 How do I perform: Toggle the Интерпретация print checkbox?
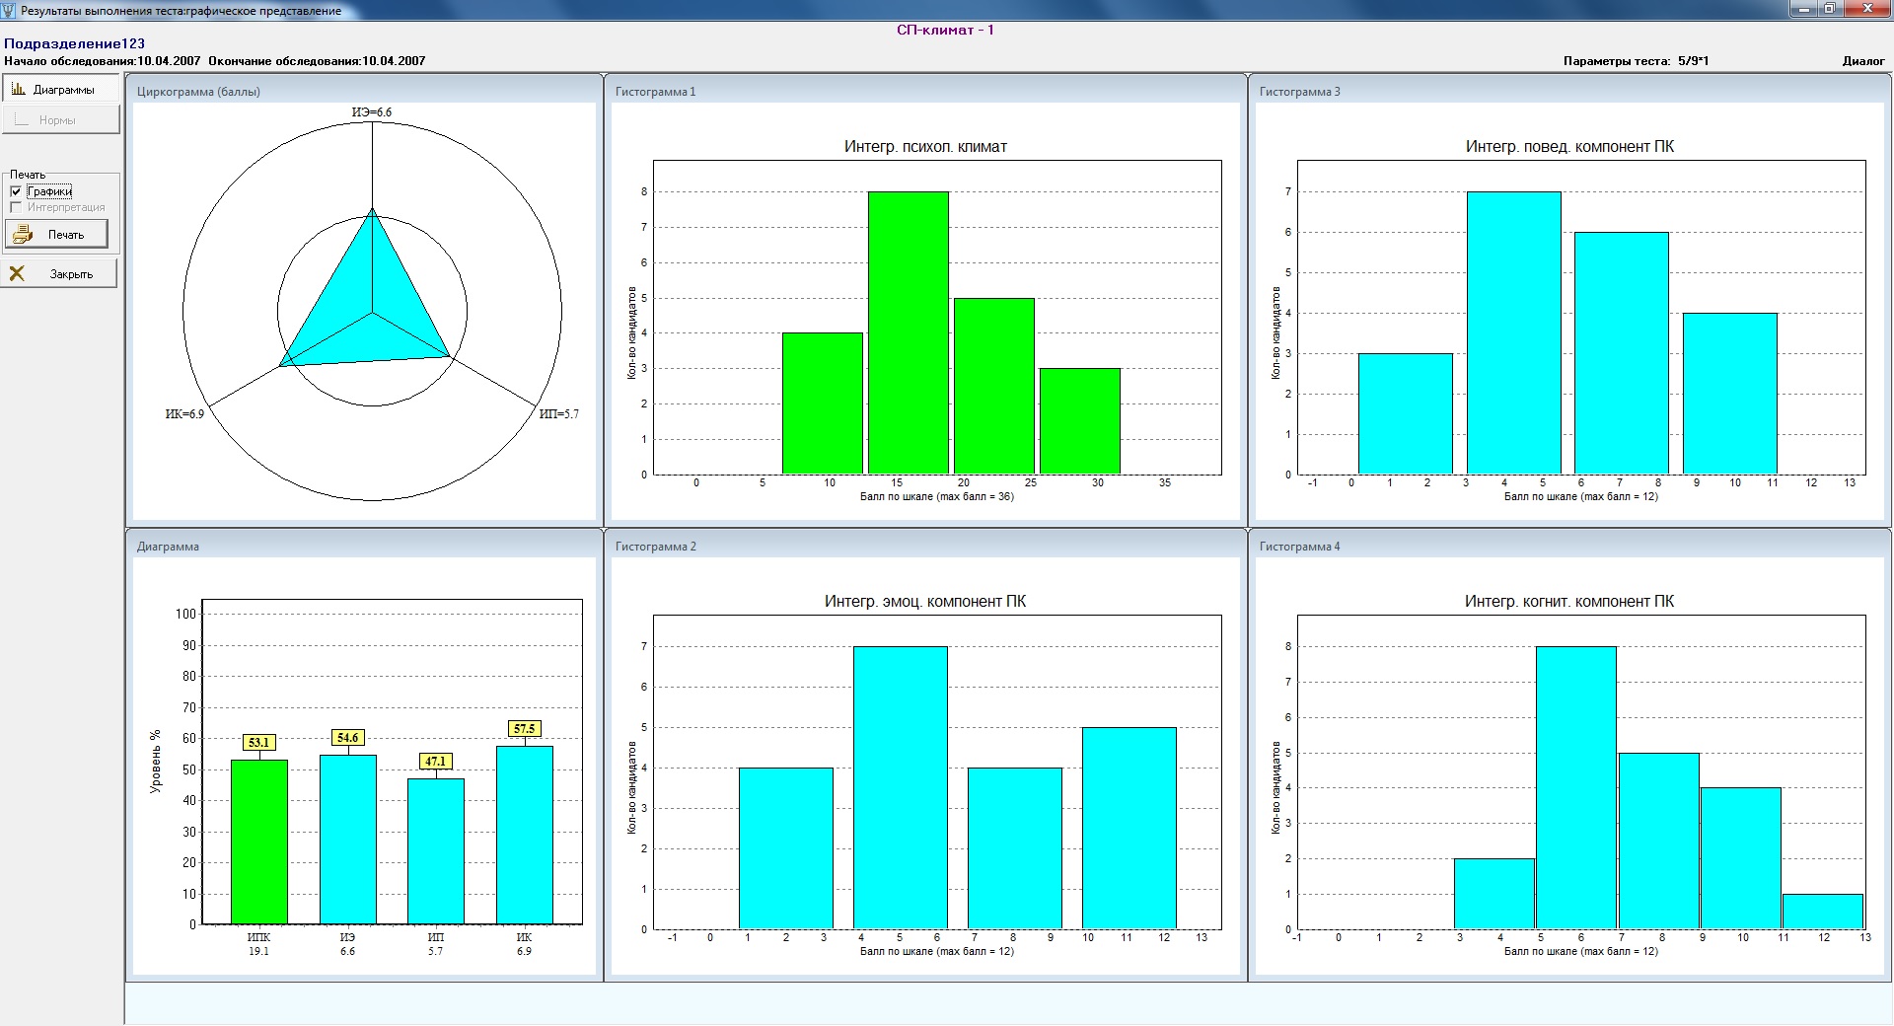coord(16,207)
